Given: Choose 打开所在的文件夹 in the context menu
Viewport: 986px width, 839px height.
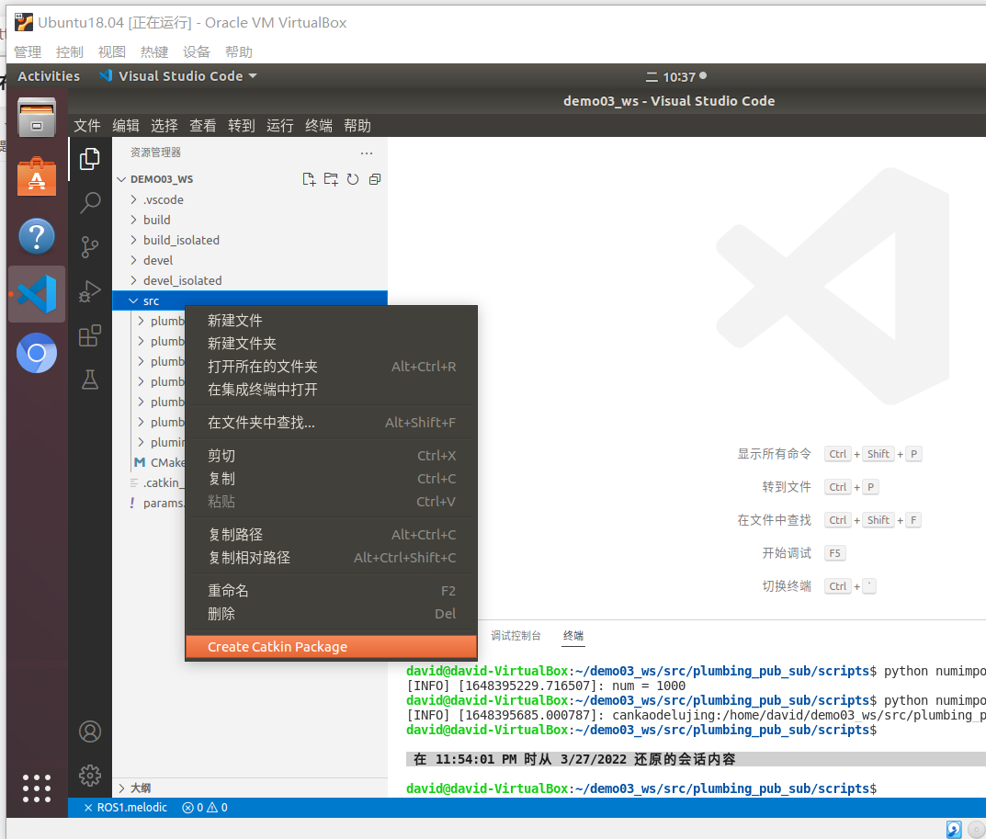Looking at the screenshot, I should coord(332,367).
